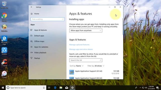161x90 pixels.
Task: Click the Startup sidebar icon
Action: point(31,58)
